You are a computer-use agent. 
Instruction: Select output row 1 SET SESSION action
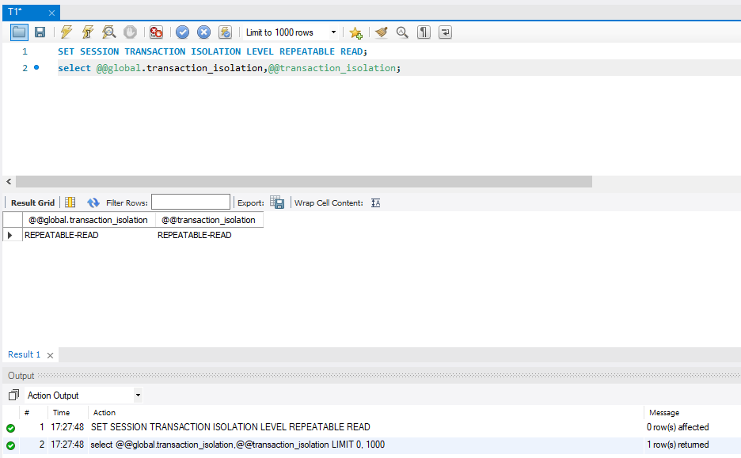tap(230, 427)
